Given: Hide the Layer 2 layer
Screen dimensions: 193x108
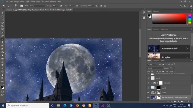Looking at the screenshot, I should coord(148,88).
